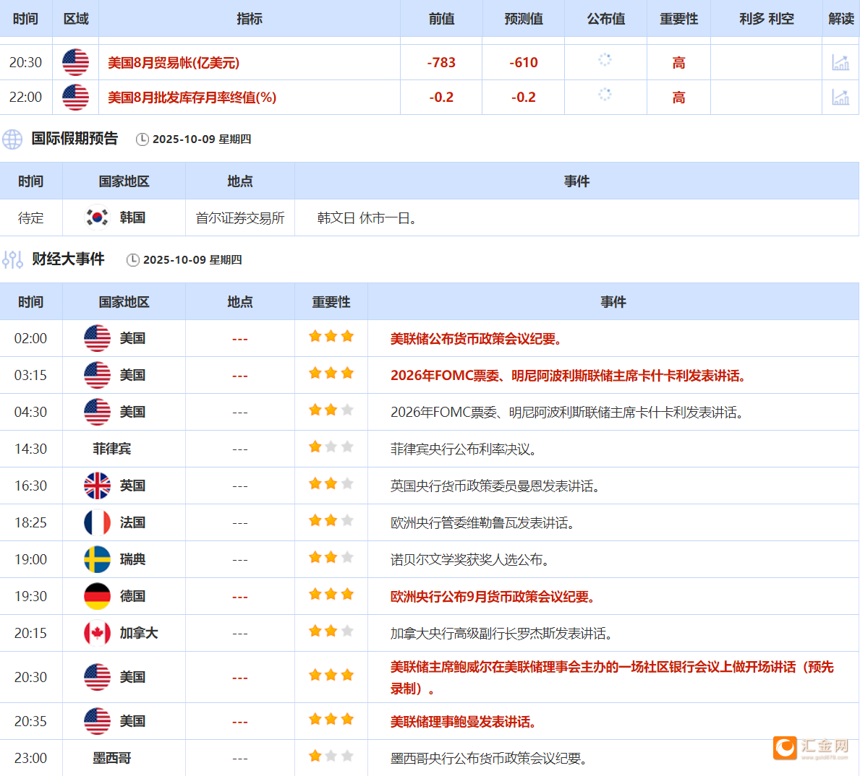Click the 美联储理事鲍曼发表讲话 event text

click(463, 721)
